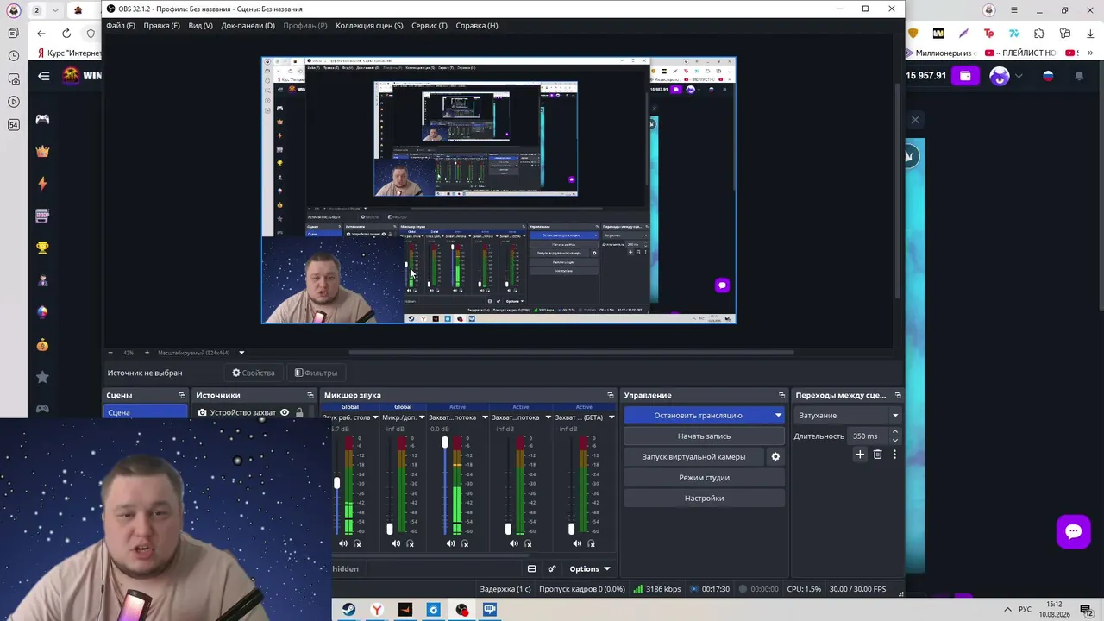1104x621 pixels.
Task: Hide the Устройство захвата source with eye
Action: point(285,412)
